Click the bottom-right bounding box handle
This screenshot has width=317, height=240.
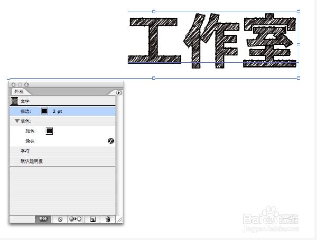[299, 78]
